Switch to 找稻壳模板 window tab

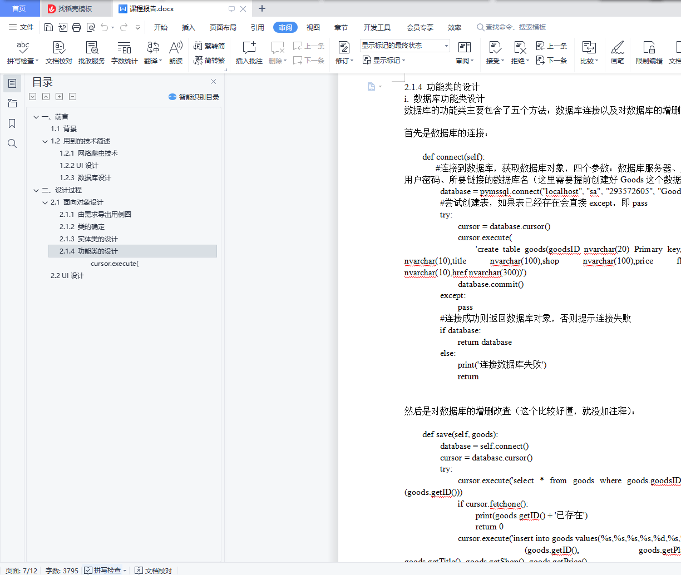tap(76, 8)
